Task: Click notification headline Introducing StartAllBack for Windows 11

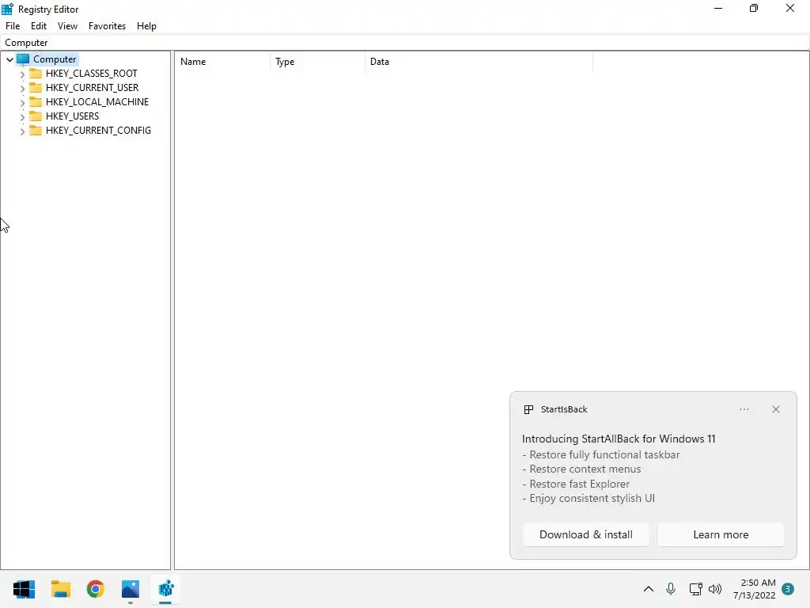Action: [619, 439]
